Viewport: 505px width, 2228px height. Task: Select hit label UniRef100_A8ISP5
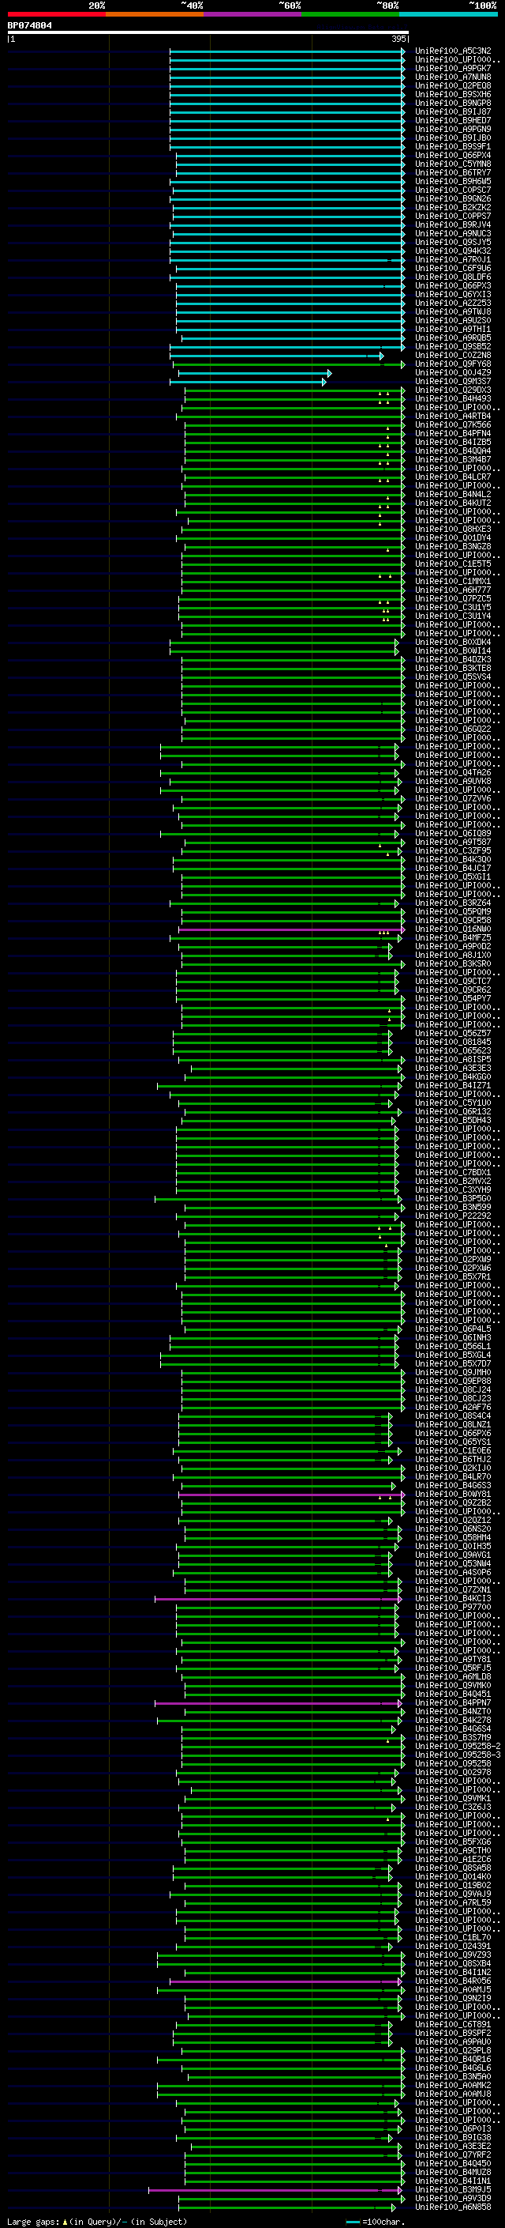coord(453,1060)
